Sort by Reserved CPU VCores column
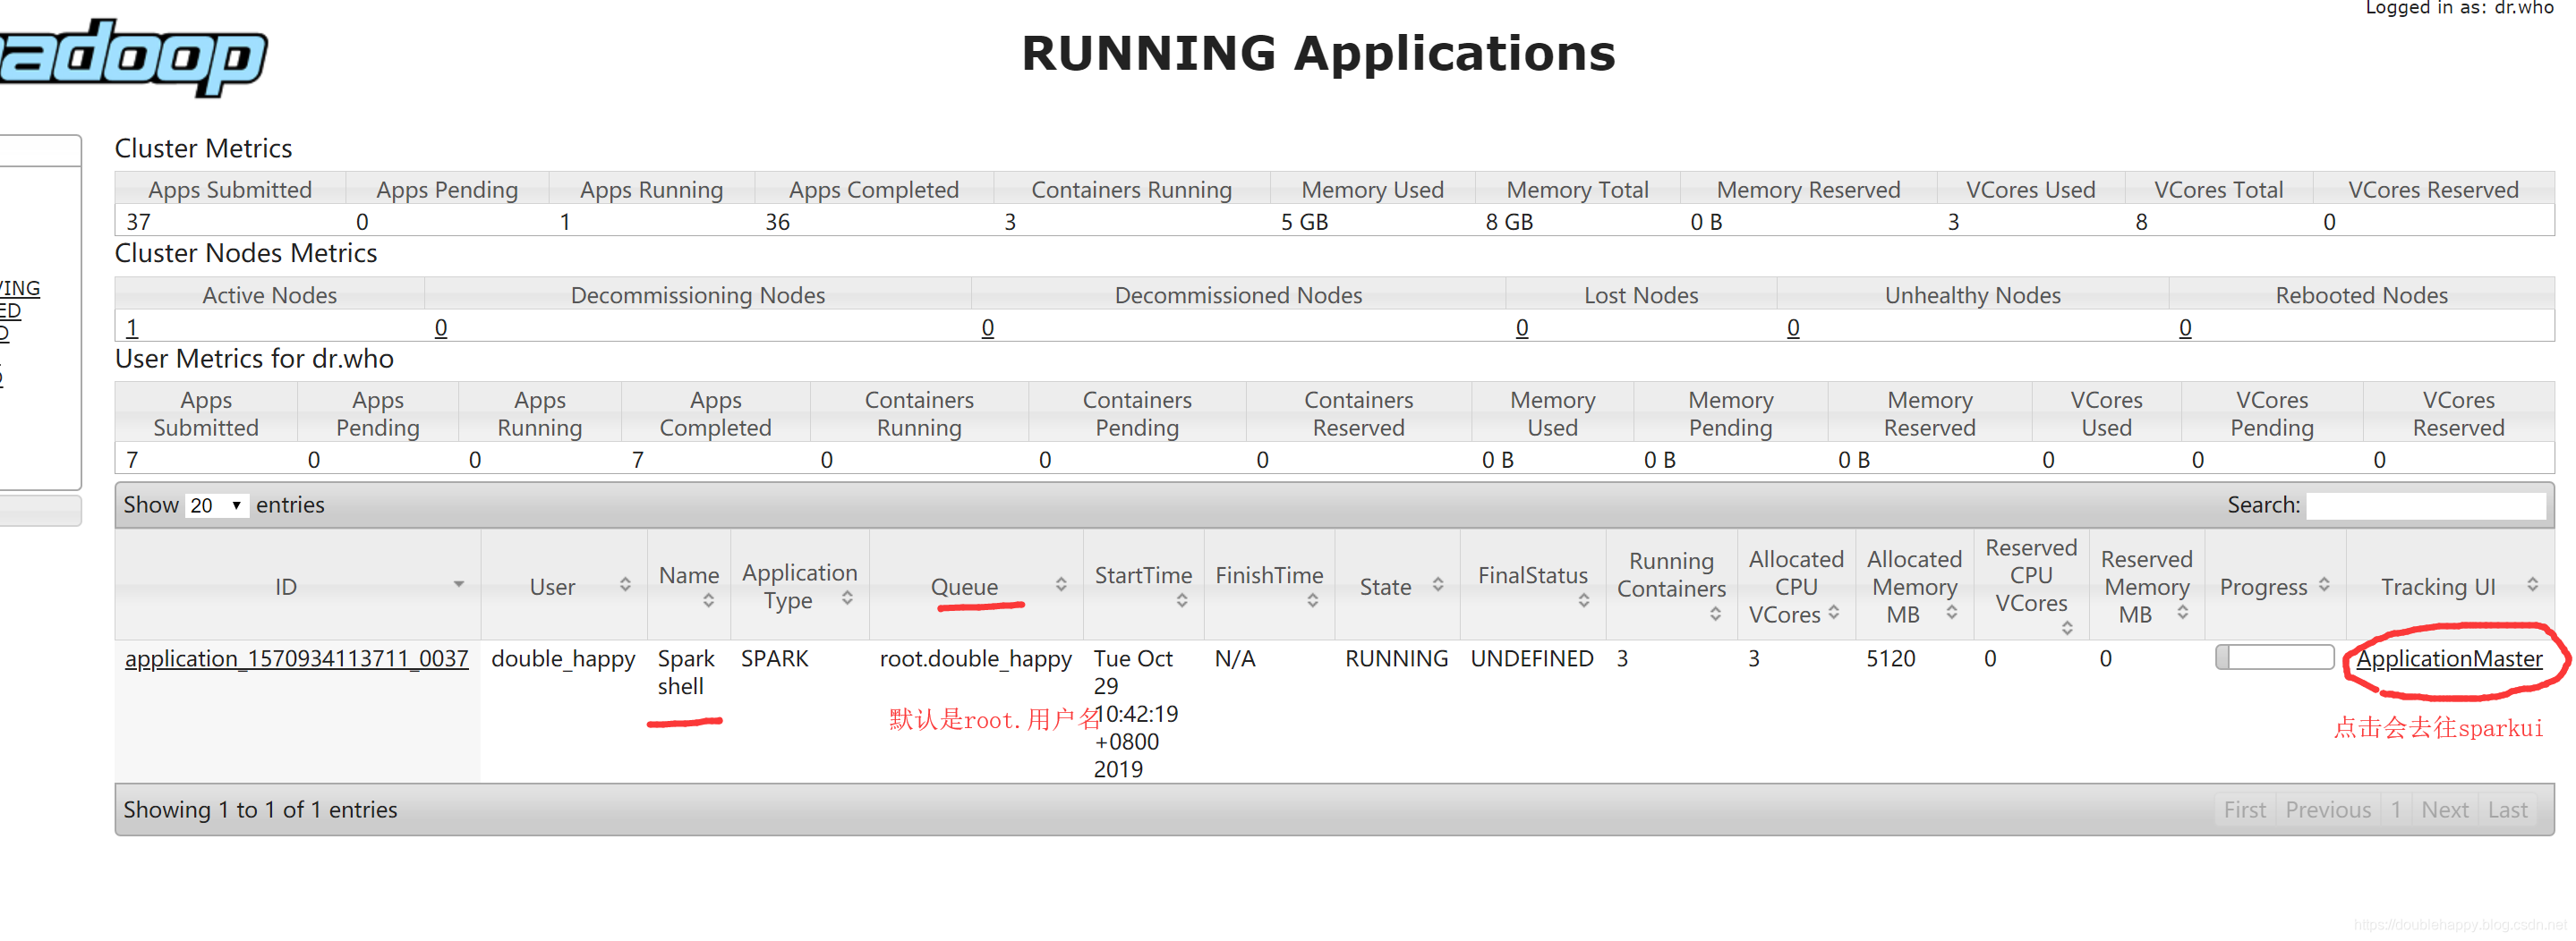This screenshot has height=941, width=2576. 2031,585
